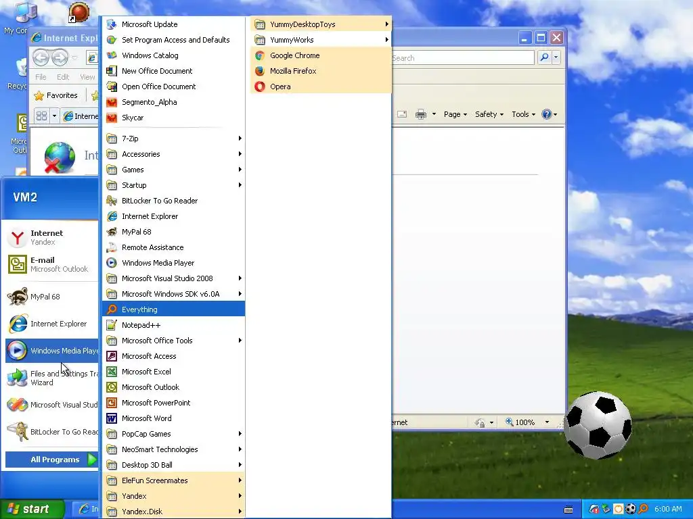Open Google Chrome from the submenu
This screenshot has width=693, height=519.
[x=321, y=55]
